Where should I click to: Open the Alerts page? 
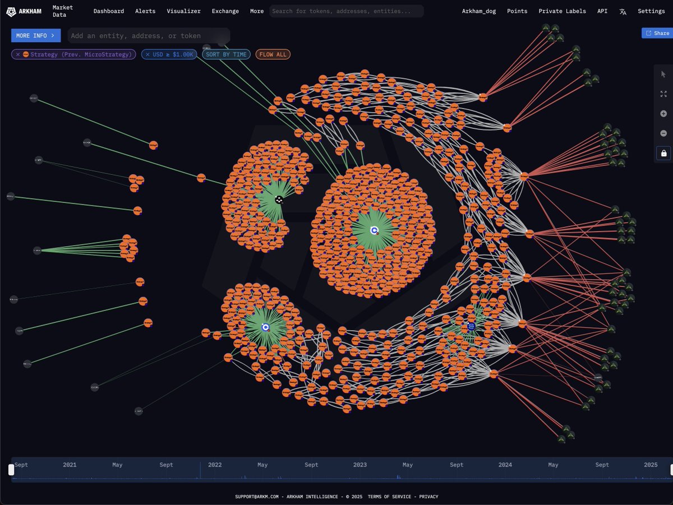pyautogui.click(x=145, y=11)
